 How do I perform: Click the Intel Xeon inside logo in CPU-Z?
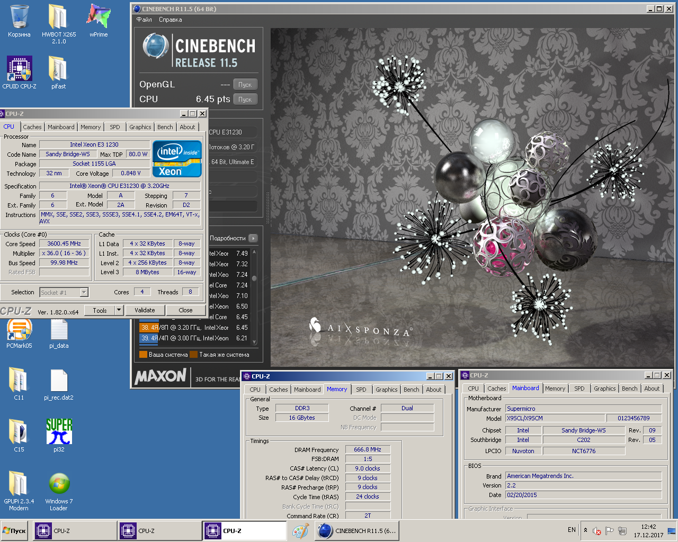coord(177,158)
